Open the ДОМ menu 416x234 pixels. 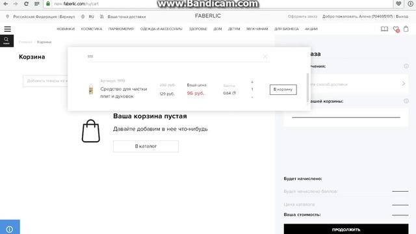coord(218,29)
